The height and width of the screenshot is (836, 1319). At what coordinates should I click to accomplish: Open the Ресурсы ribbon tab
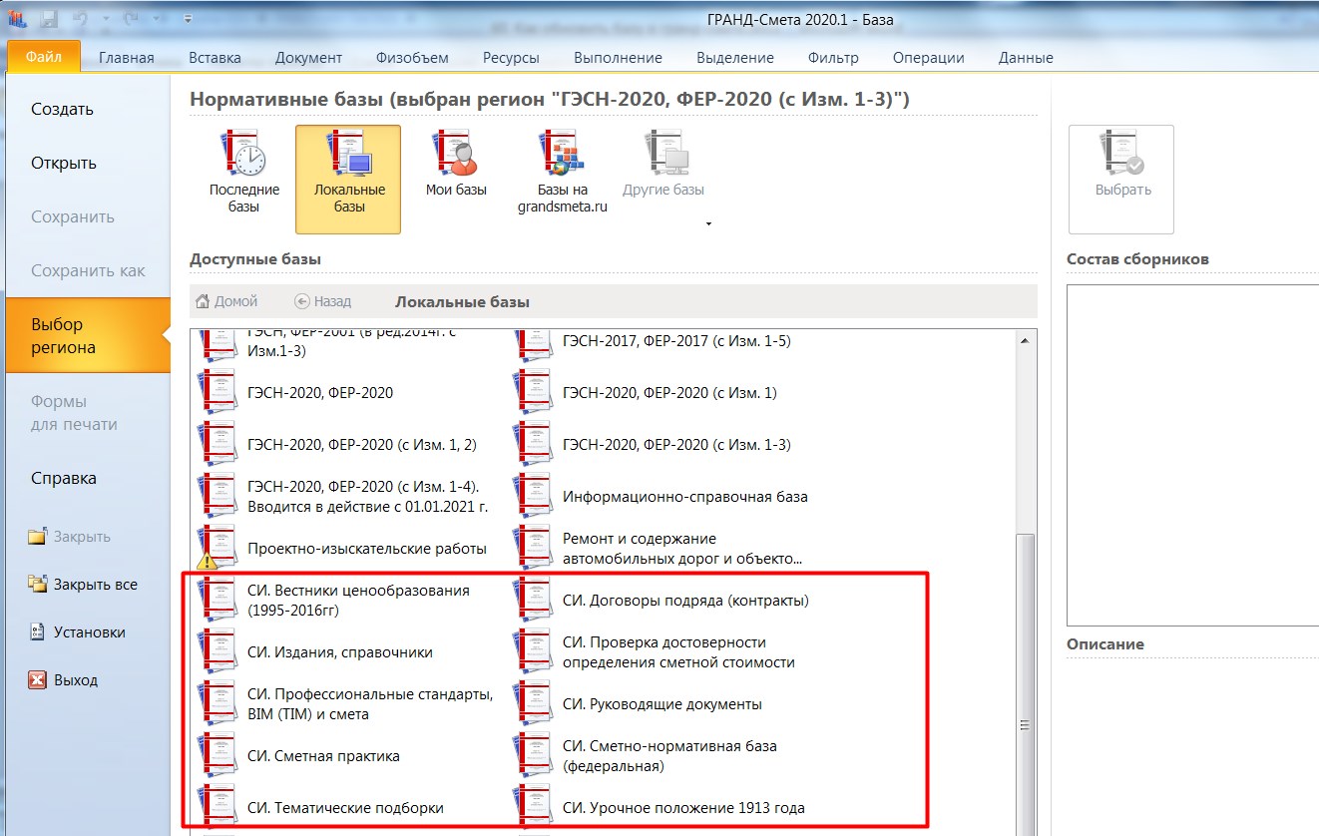[511, 58]
